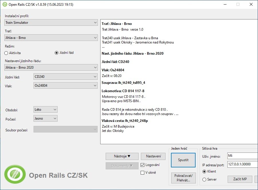This screenshot has height=190, width=258.
Task: Open the Nástroje tools menu
Action: point(122,156)
